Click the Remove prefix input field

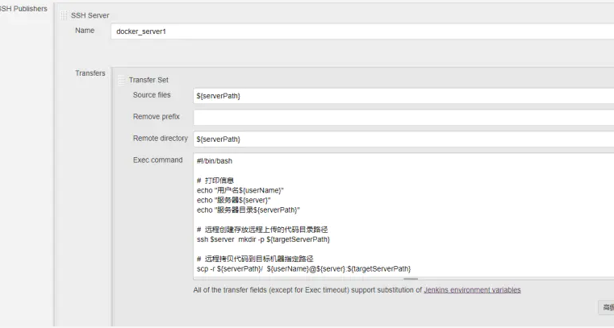(403, 118)
